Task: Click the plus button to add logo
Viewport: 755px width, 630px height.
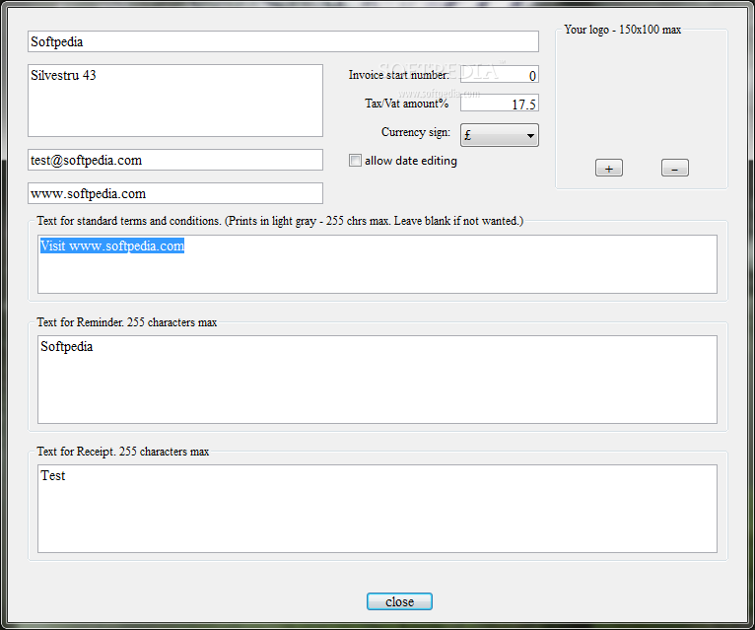Action: (x=608, y=168)
